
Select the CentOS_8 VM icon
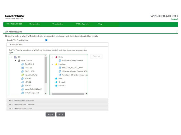(x=23, y=64)
